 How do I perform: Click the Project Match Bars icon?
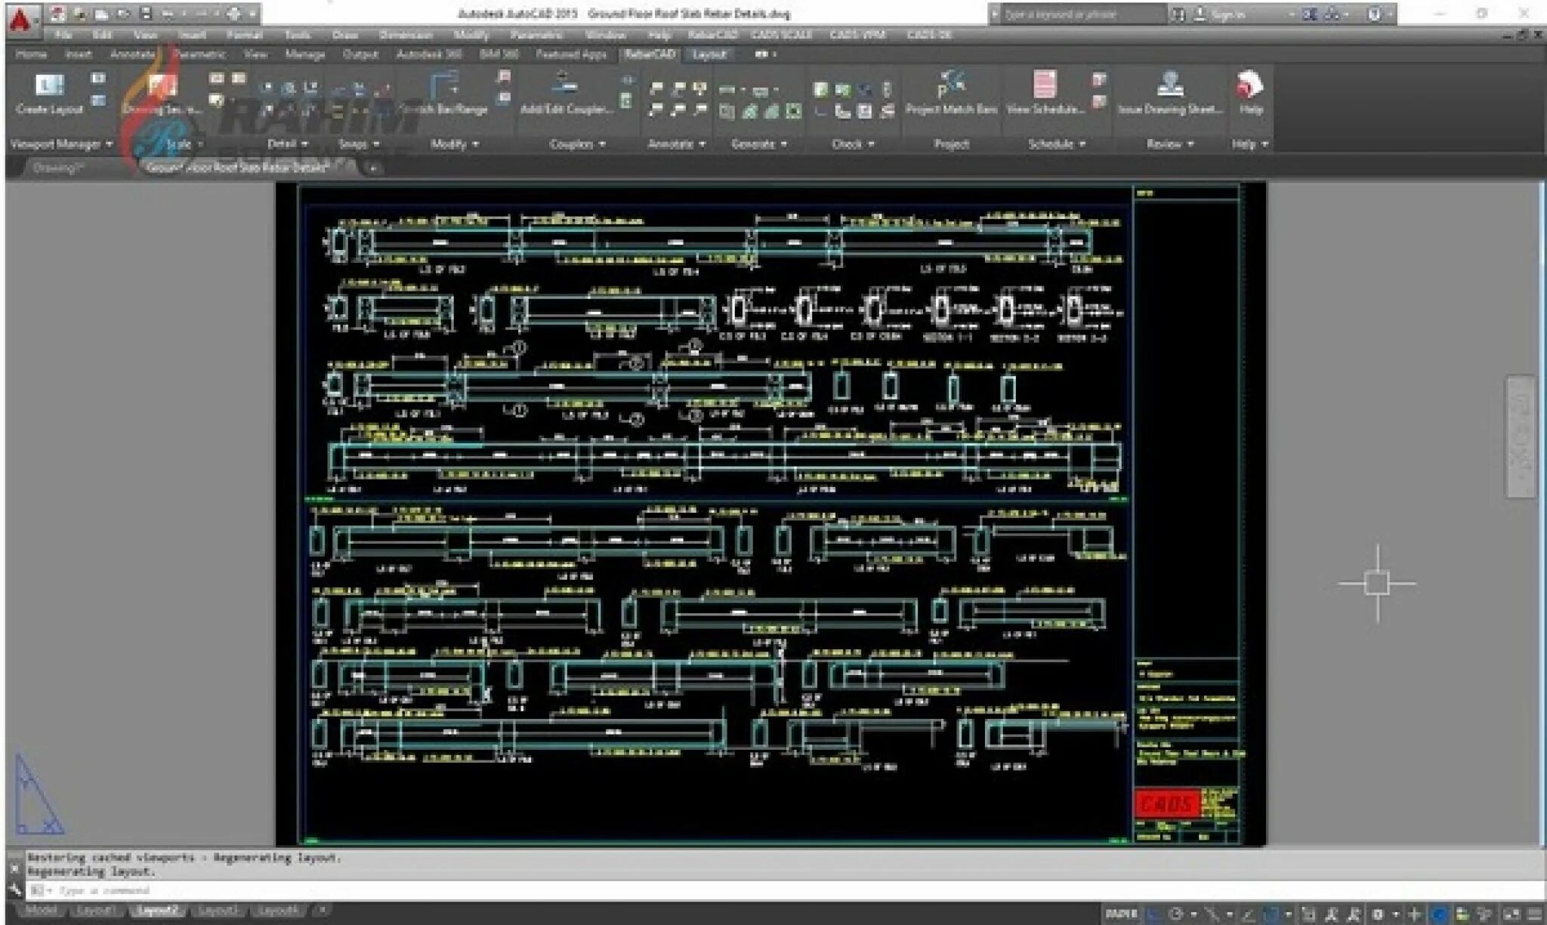point(951,85)
